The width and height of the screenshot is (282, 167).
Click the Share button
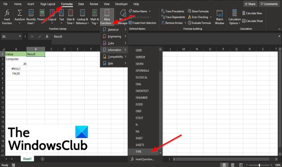[x=250, y=4]
